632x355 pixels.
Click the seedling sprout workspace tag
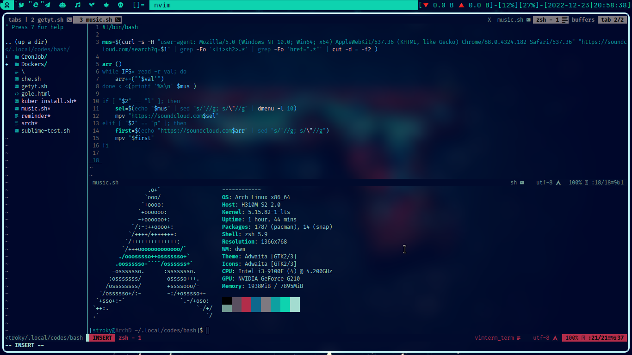[x=92, y=5]
